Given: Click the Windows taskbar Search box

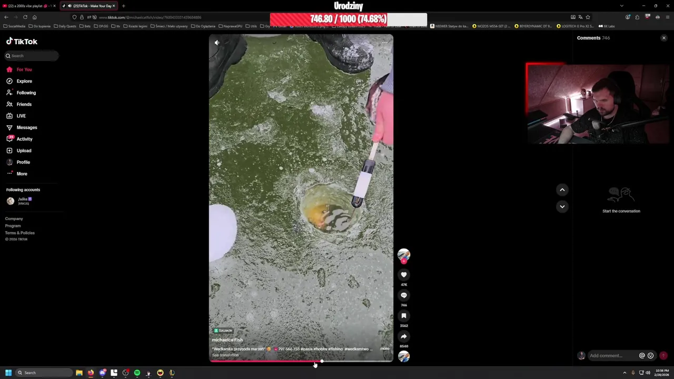Looking at the screenshot, I should coord(43,373).
